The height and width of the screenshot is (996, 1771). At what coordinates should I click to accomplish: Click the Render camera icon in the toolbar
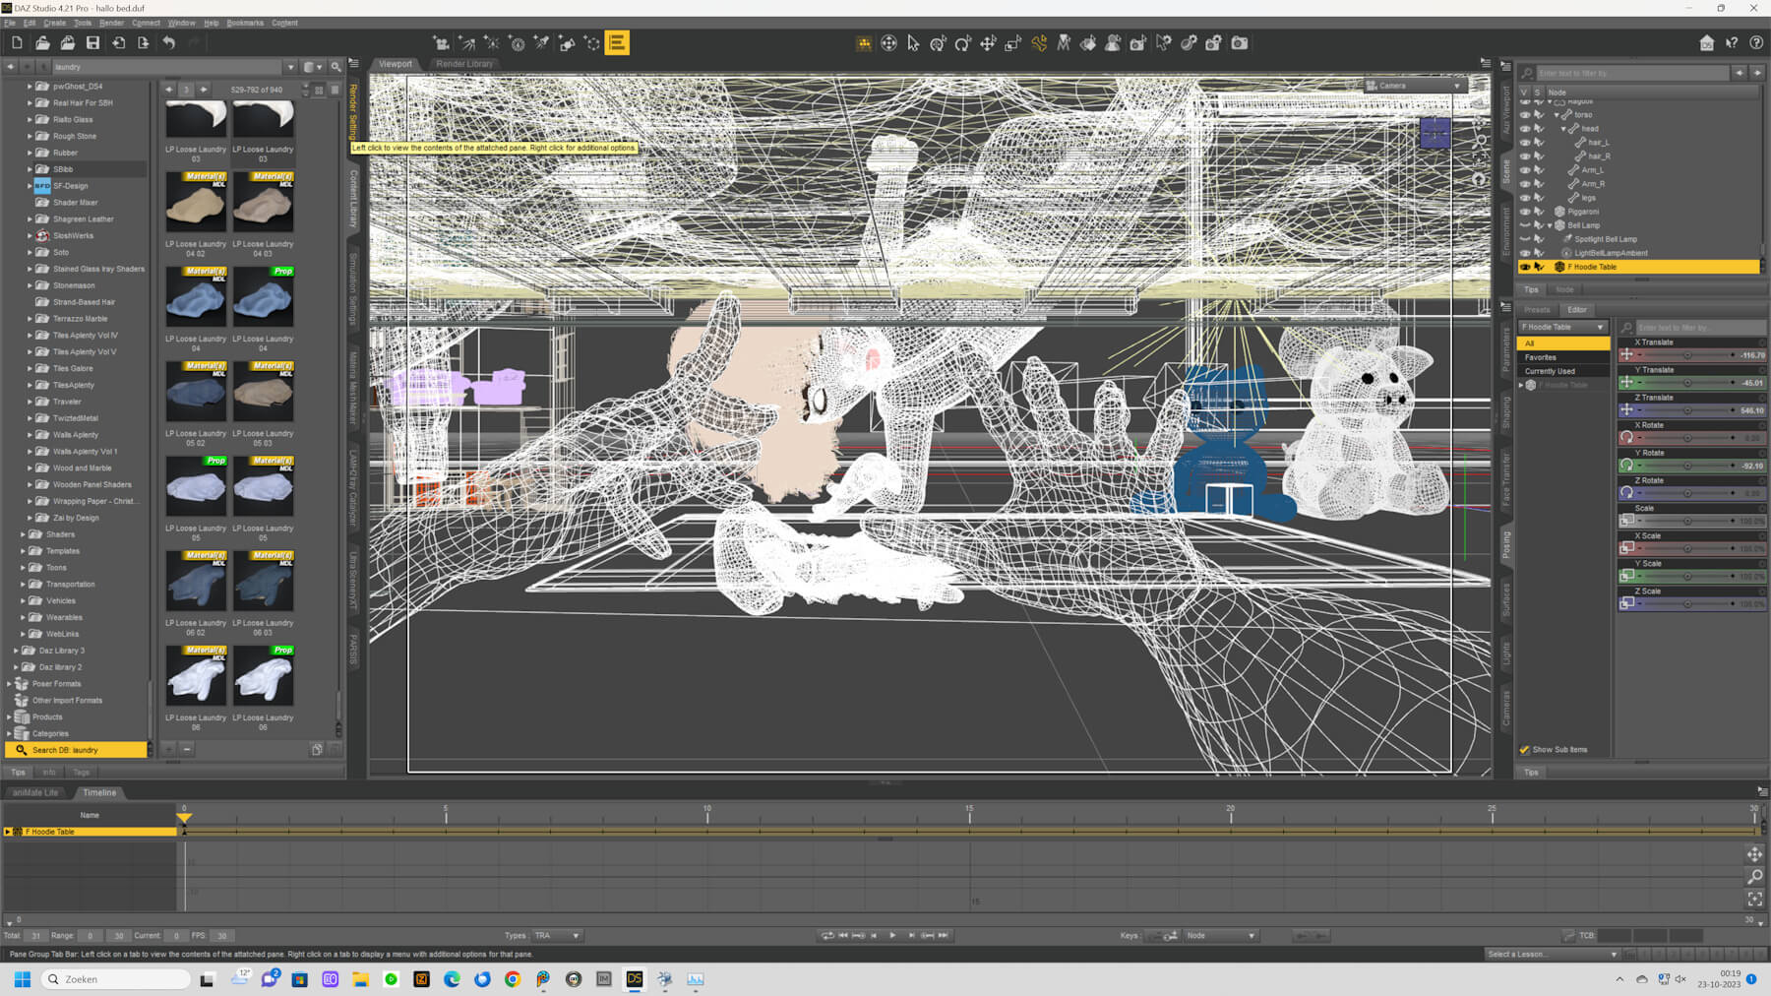[x=1240, y=43]
